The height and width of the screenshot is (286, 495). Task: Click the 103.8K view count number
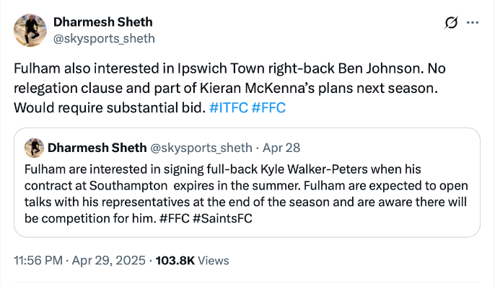[175, 261]
